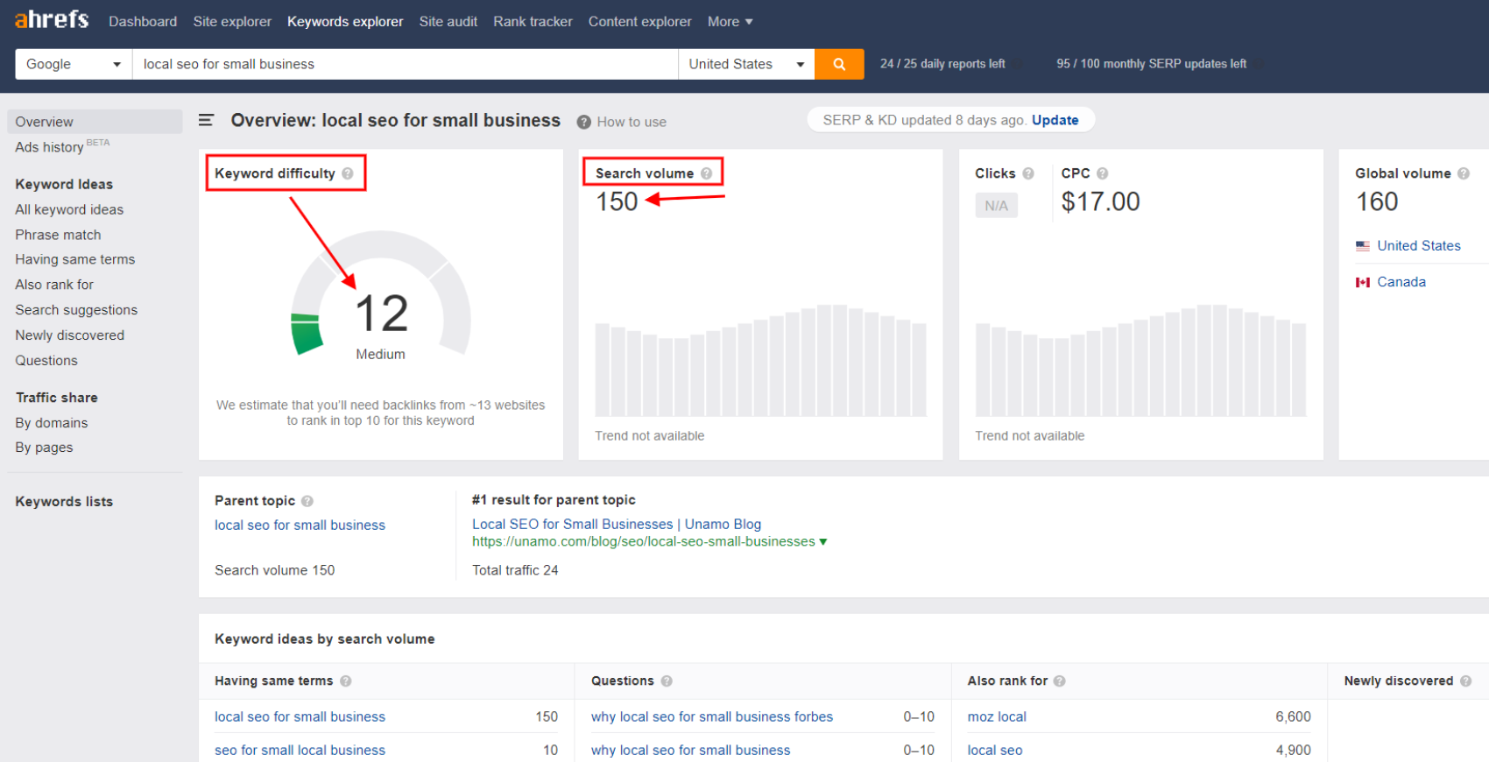Click the search volume trend bar chart
Image resolution: width=1489 pixels, height=762 pixels.
760,361
